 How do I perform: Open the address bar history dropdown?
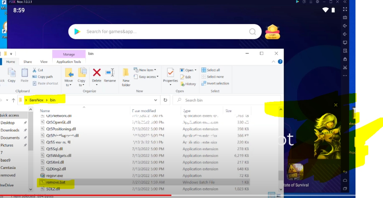point(156,100)
